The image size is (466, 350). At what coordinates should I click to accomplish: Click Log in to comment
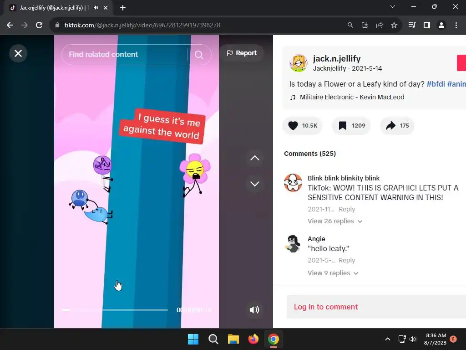[326, 307]
